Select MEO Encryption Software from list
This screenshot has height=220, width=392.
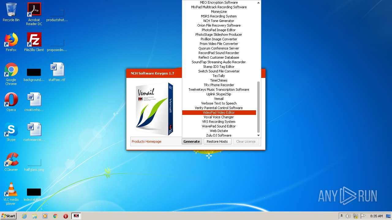(219, 2)
